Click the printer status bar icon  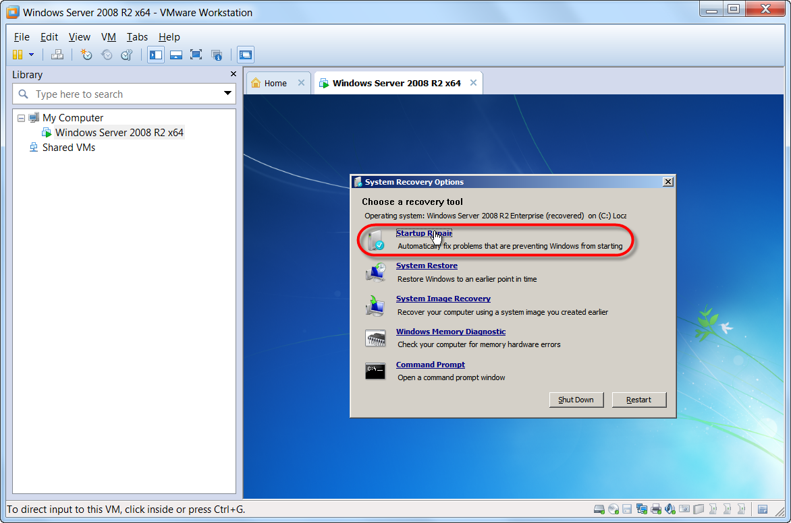(x=656, y=509)
